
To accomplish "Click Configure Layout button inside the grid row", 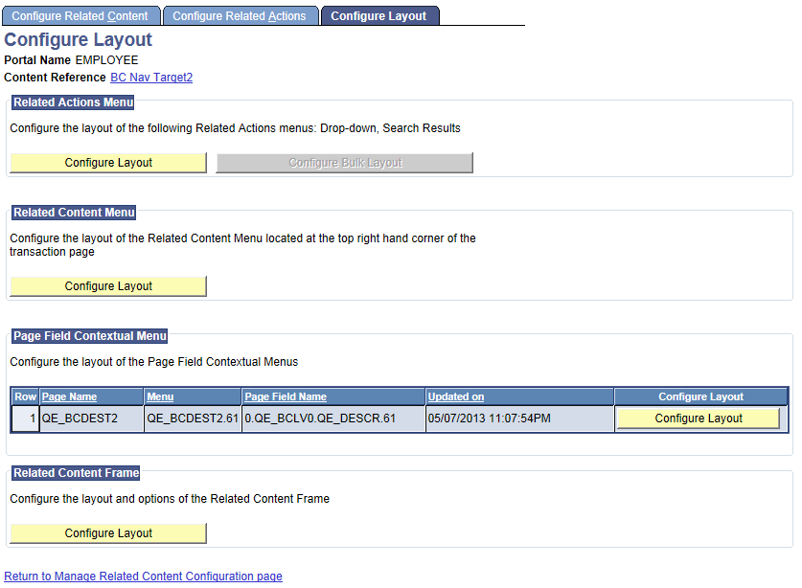I will coord(698,418).
